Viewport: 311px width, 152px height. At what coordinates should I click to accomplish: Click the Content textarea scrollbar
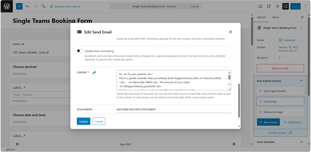(x=229, y=77)
